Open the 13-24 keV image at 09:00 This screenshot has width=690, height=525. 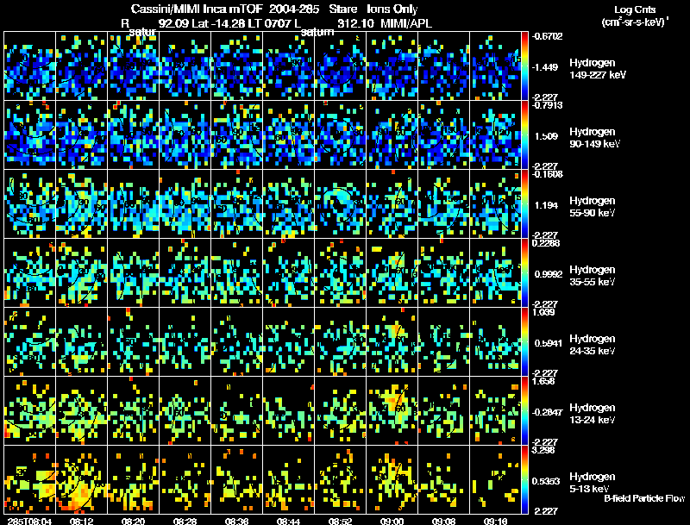tap(392, 410)
